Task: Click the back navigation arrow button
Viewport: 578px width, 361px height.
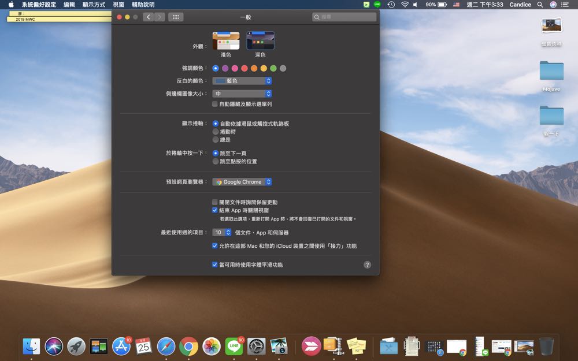Action: point(149,17)
